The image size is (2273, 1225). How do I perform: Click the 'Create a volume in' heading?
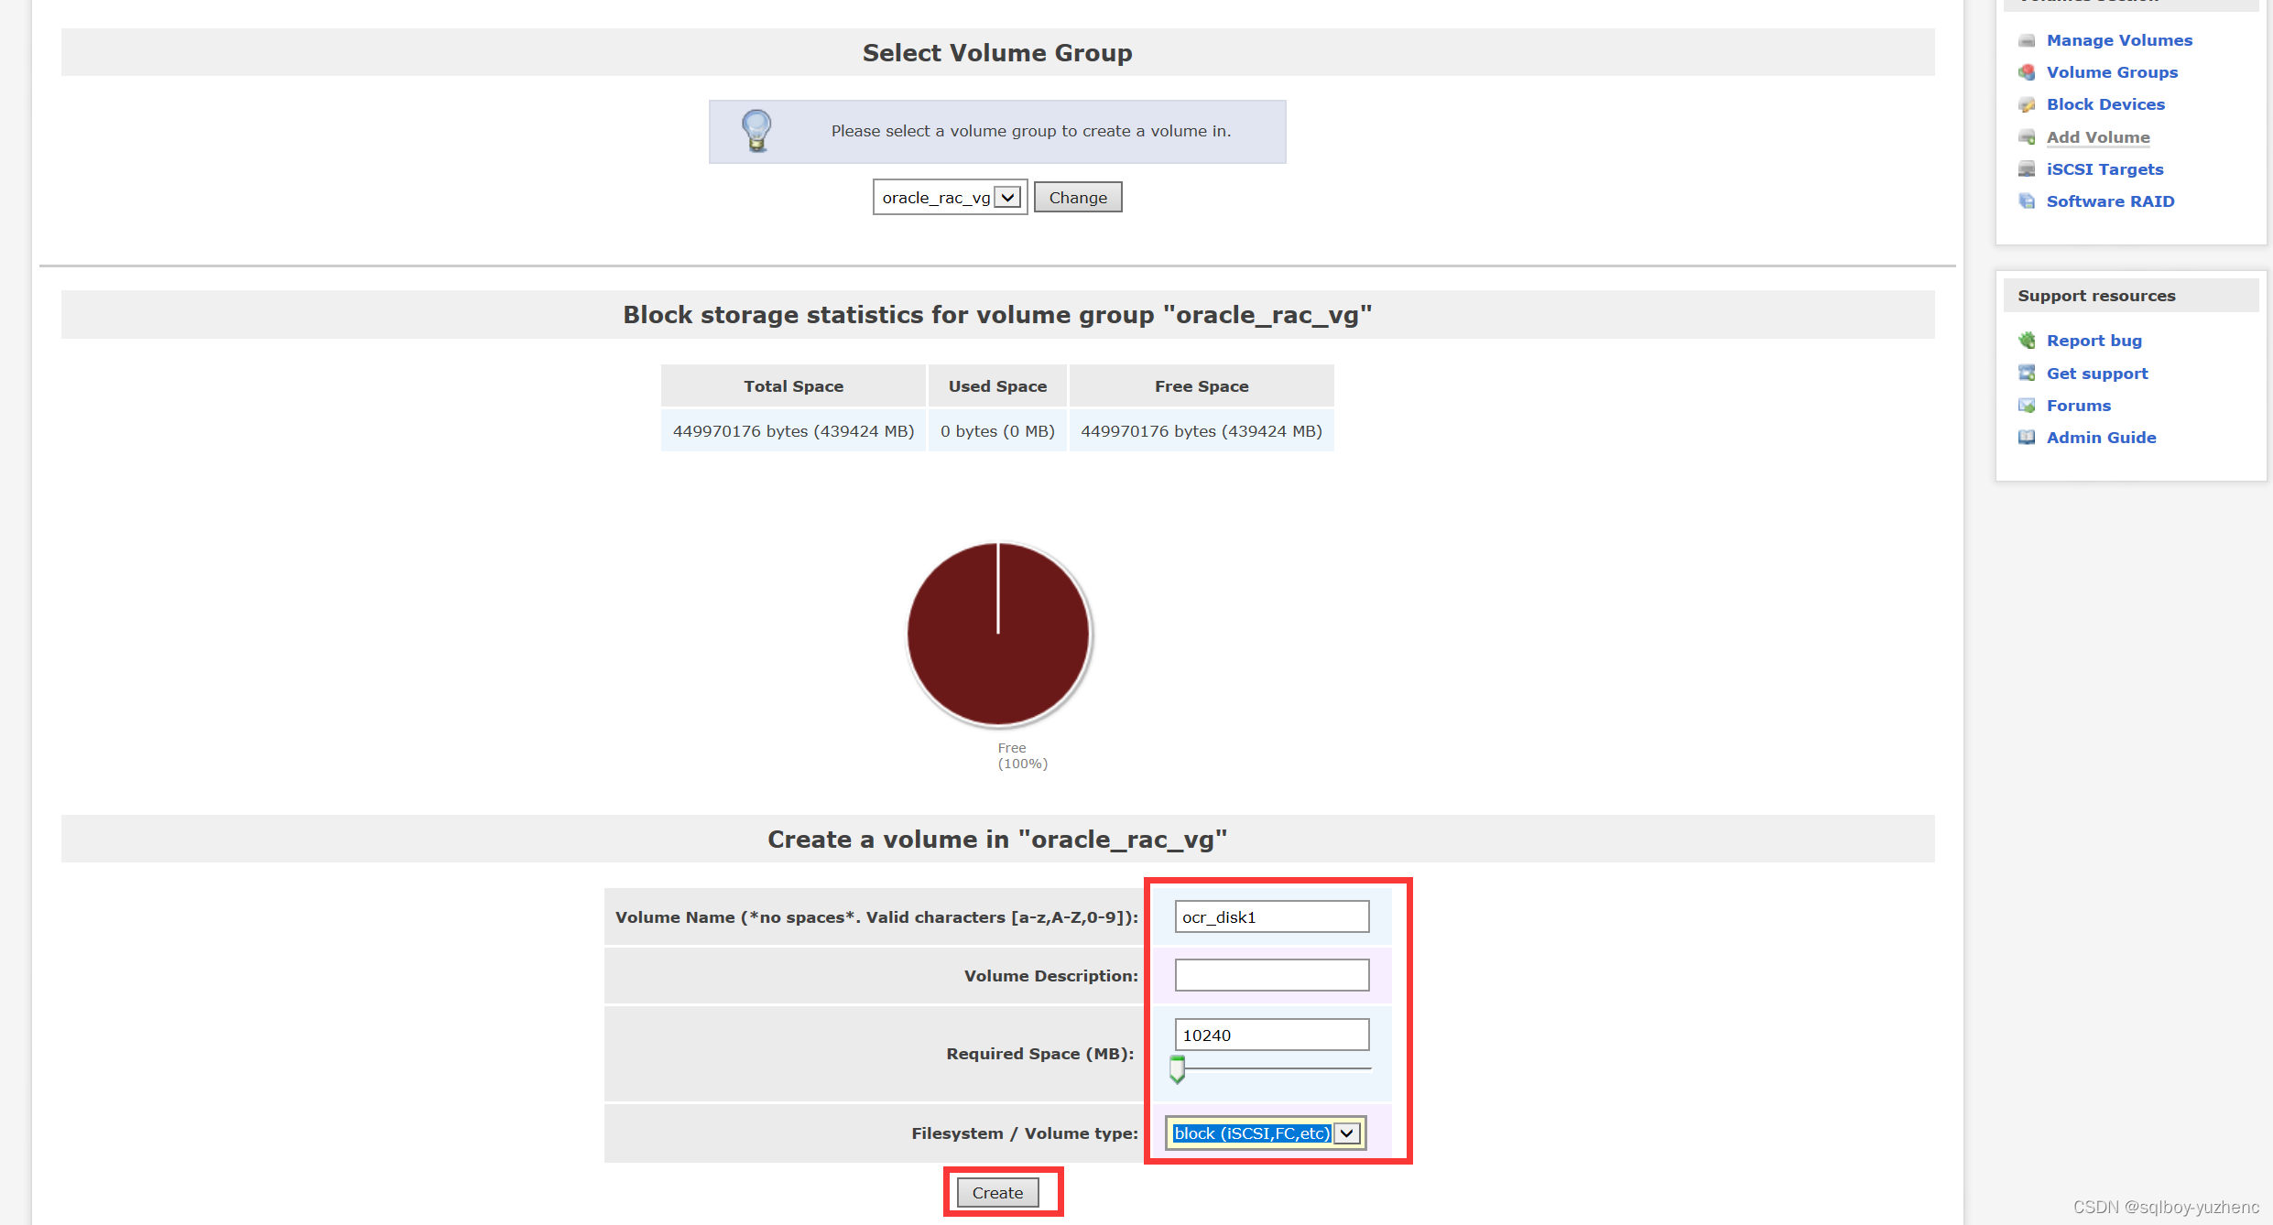click(x=997, y=840)
